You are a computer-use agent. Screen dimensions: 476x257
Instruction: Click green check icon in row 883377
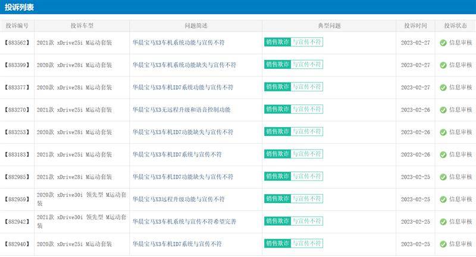[x=443, y=87]
